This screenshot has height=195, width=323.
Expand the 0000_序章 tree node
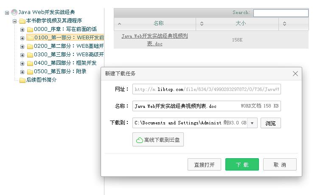(22, 29)
